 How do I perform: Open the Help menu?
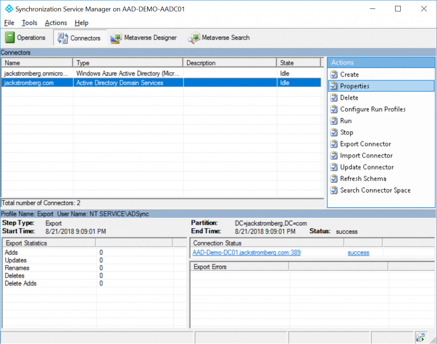click(x=82, y=23)
